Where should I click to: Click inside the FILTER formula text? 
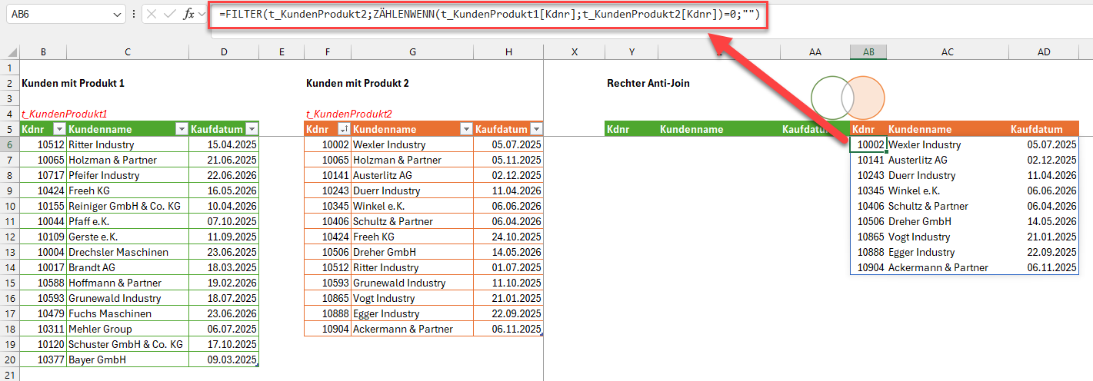pos(488,15)
